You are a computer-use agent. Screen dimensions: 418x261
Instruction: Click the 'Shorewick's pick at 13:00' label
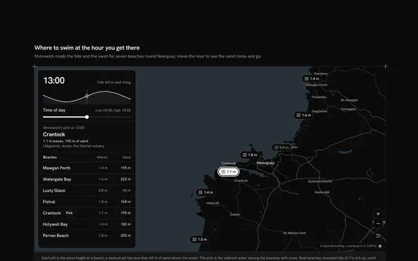click(64, 128)
